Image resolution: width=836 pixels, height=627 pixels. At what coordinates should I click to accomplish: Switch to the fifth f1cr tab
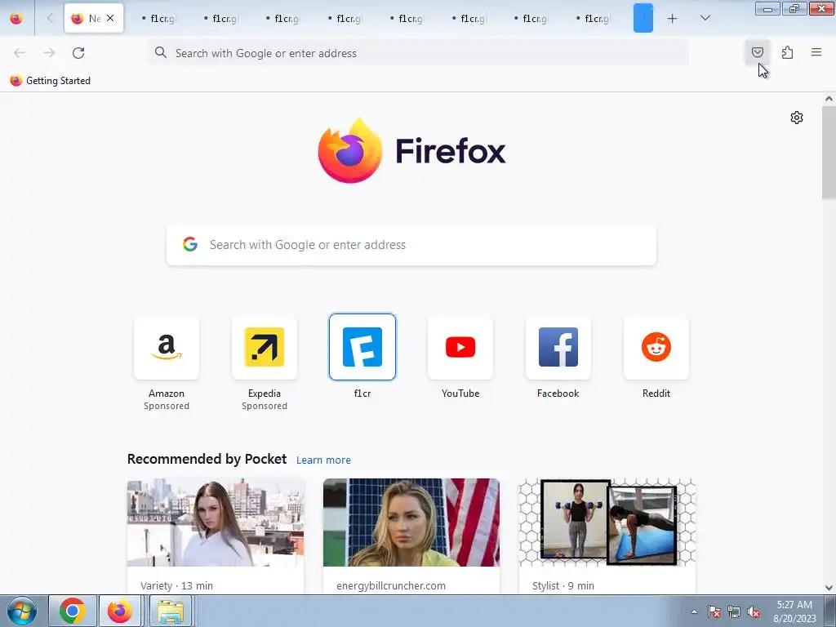(x=407, y=19)
